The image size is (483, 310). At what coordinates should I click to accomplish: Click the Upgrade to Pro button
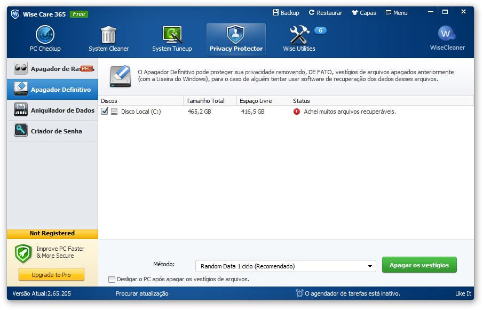click(51, 275)
